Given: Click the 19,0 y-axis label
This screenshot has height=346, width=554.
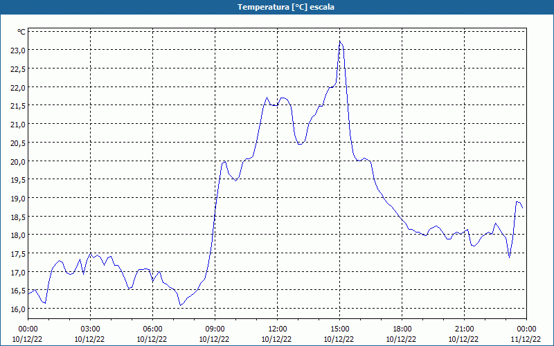Looking at the screenshot, I should point(18,199).
